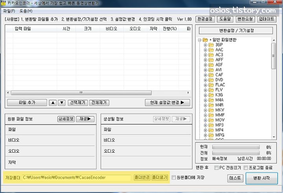Move selected file up with ▲ button

(x=53, y=103)
